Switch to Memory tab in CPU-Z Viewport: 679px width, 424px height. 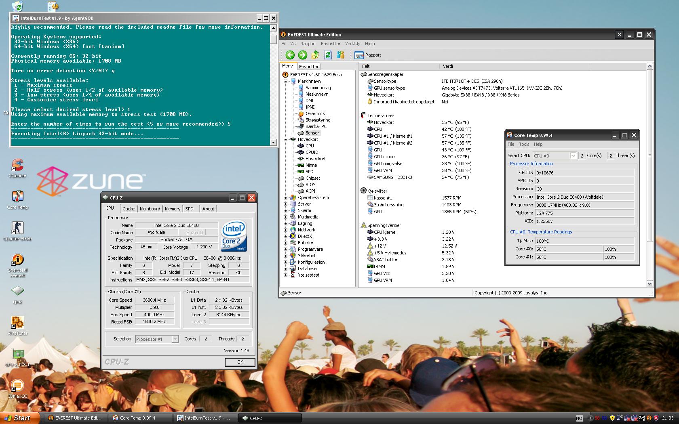(x=172, y=209)
